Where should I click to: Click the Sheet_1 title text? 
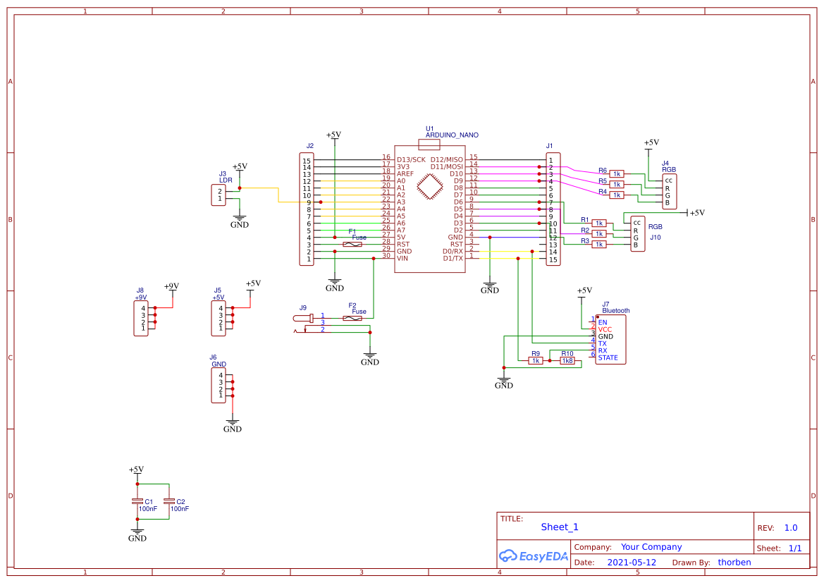(x=559, y=527)
